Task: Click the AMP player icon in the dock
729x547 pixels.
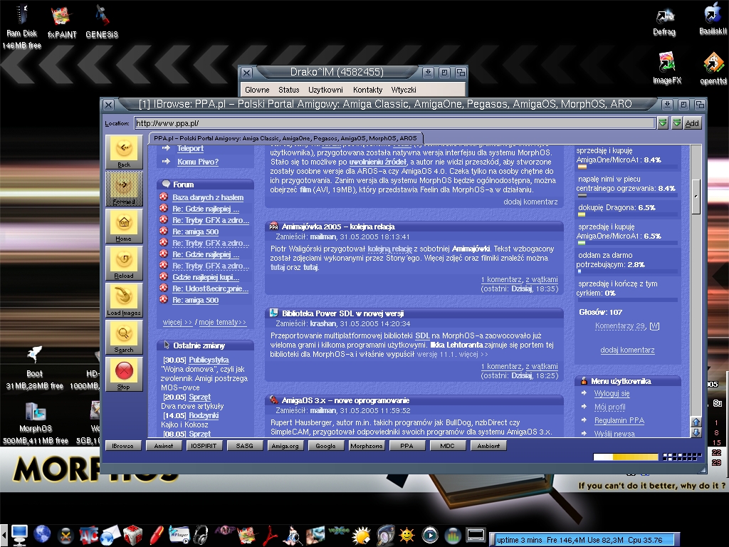Action: (224, 530)
